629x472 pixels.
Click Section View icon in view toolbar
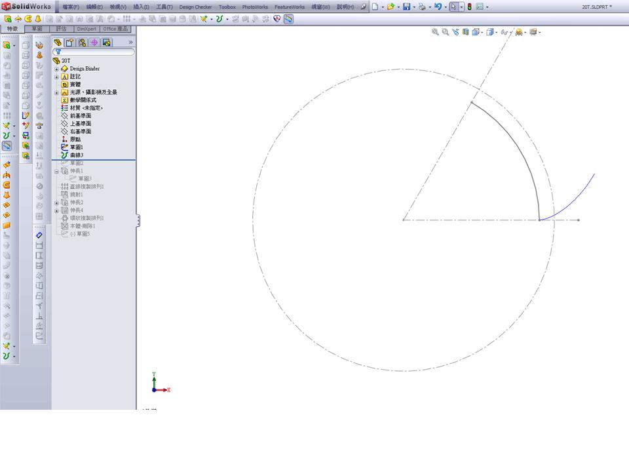coord(465,32)
